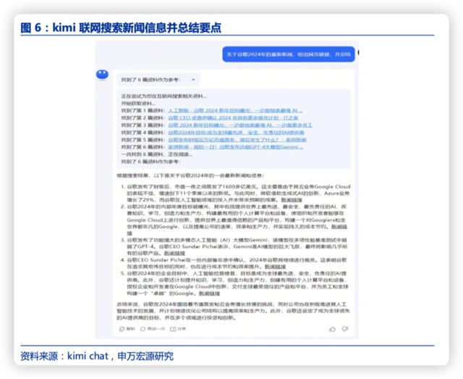Click the thumbs-down icon
Image resolution: width=463 pixels, height=379 pixels.
pos(345,329)
